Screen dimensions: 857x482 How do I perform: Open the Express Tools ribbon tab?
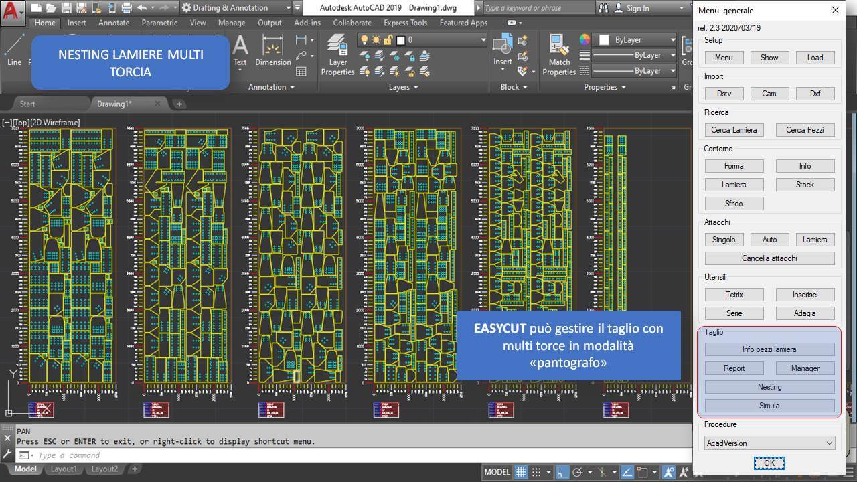[405, 23]
